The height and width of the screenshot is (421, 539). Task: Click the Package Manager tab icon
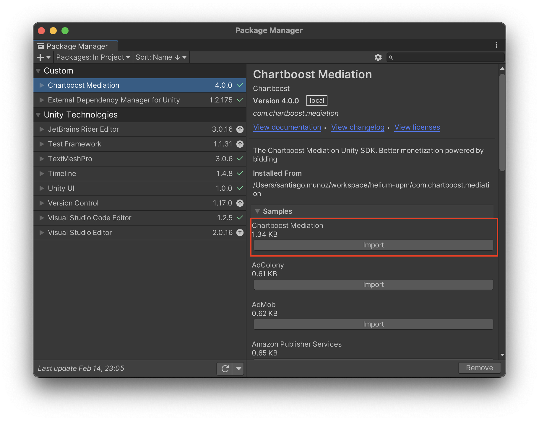tap(41, 46)
